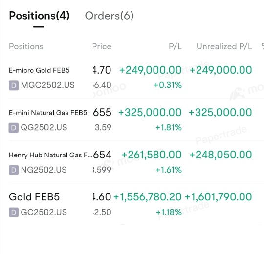Screen dimensions: 264x254
Task: Click the D badge beside NG2502.US
Action: [x=14, y=170]
